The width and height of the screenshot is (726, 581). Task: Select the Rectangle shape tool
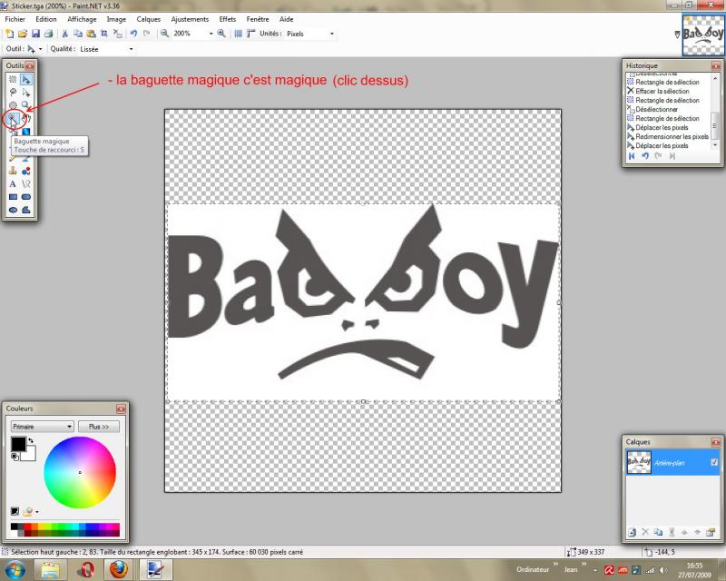click(x=13, y=197)
